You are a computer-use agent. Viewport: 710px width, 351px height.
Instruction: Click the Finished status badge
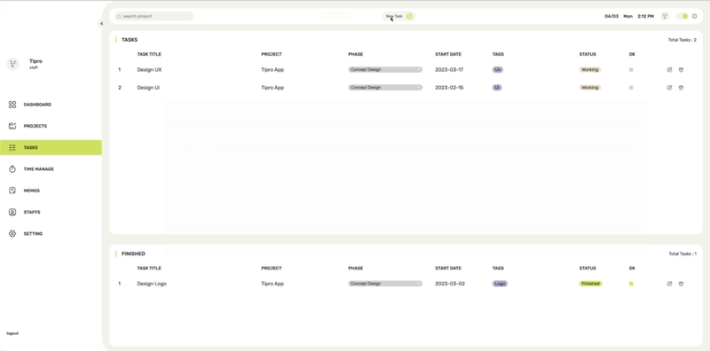click(x=590, y=284)
